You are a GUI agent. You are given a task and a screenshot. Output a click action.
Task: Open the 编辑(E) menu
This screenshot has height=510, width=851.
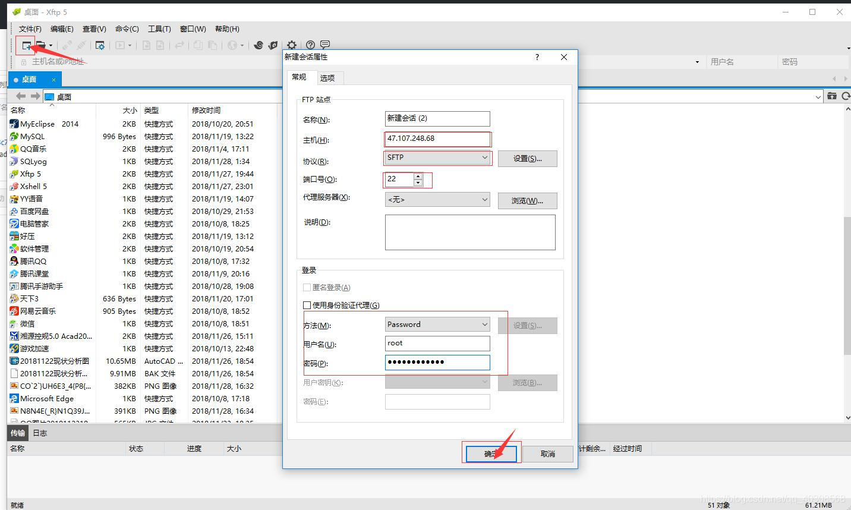(62, 29)
